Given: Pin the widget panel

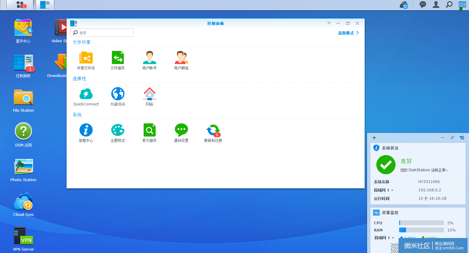Looking at the screenshot, I should [452, 138].
